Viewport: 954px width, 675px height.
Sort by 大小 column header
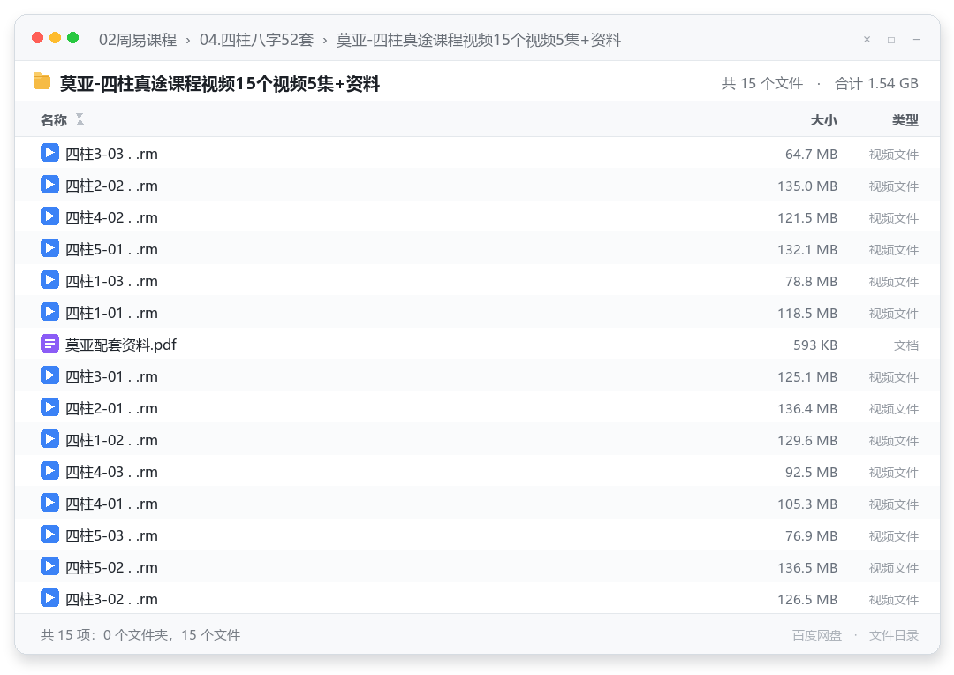824,120
